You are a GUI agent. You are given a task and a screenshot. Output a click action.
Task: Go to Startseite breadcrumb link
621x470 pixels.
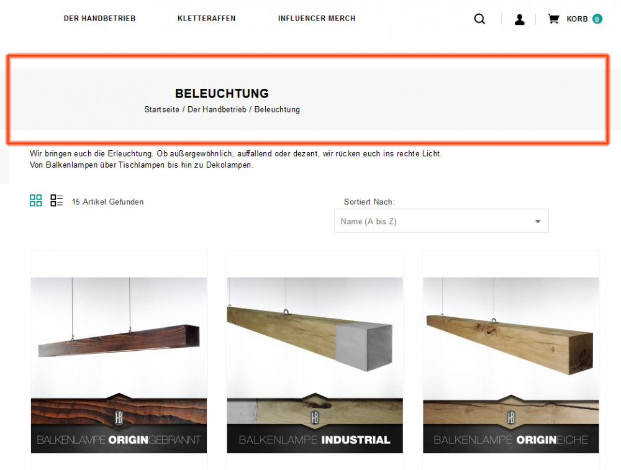[161, 110]
